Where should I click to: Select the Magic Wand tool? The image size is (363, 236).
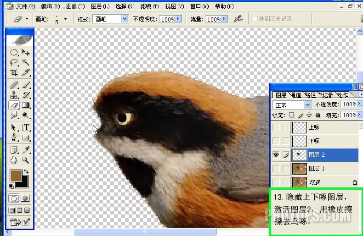pos(25,62)
